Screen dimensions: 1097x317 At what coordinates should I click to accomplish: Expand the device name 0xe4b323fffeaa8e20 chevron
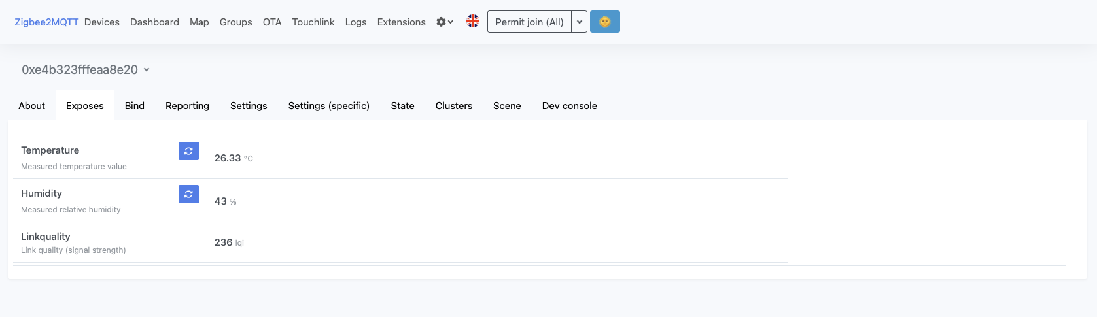point(147,70)
